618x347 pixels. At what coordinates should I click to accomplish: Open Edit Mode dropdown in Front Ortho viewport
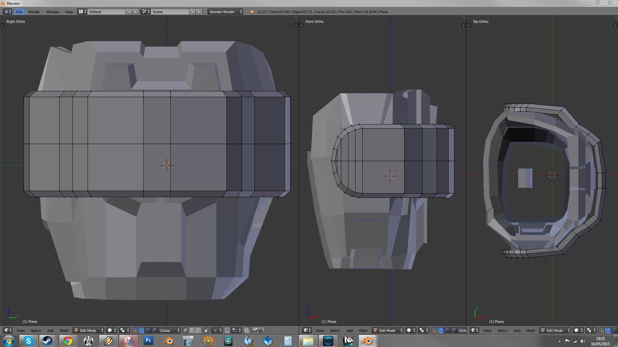(x=387, y=330)
